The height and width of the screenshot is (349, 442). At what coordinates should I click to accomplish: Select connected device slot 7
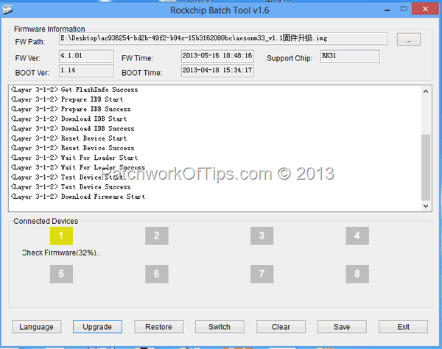(262, 274)
